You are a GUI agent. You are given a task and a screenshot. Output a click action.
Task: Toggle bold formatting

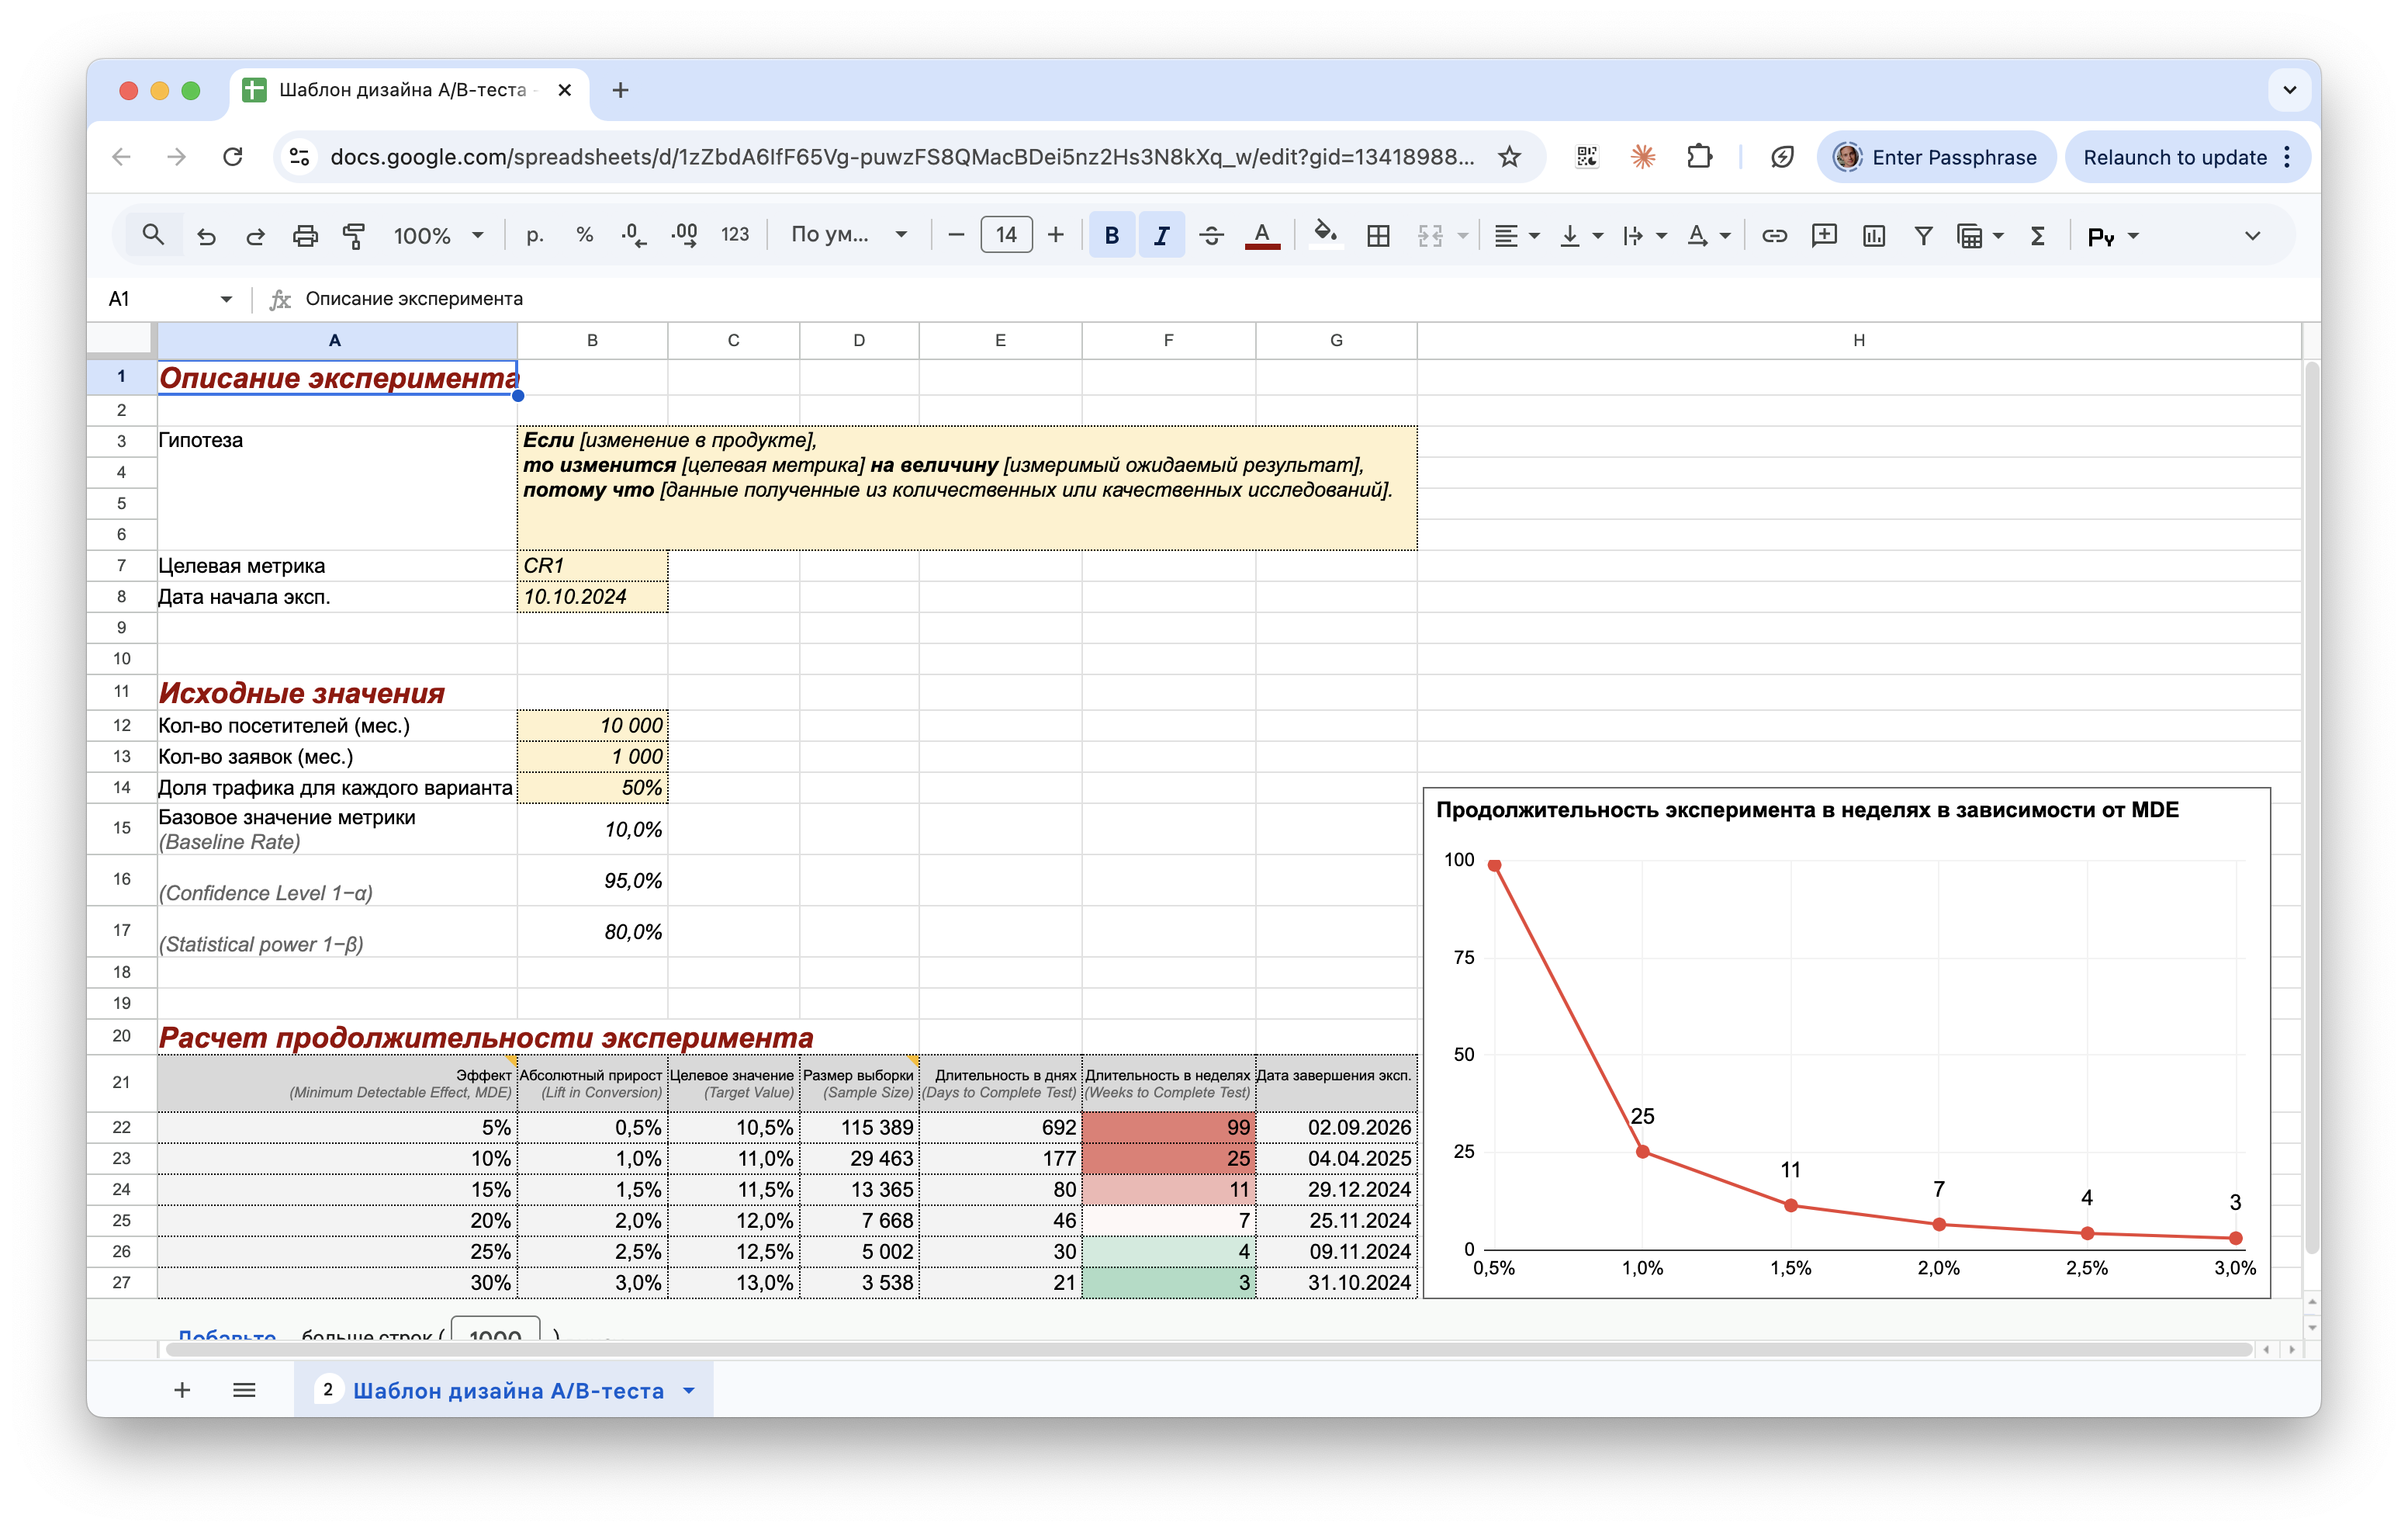coord(1111,236)
